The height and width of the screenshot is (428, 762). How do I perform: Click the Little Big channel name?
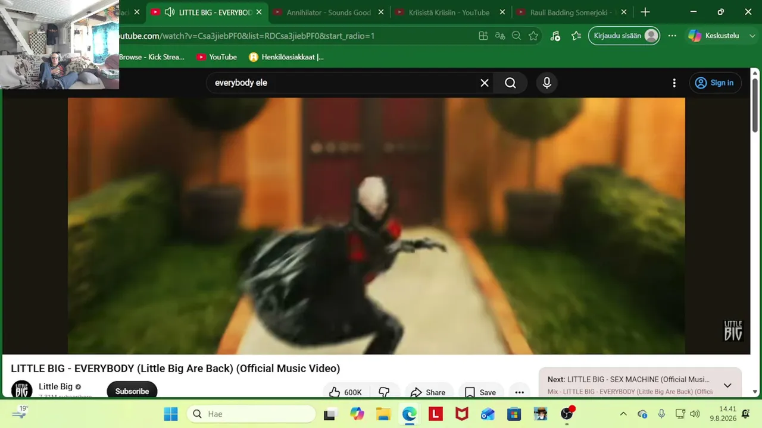(55, 386)
